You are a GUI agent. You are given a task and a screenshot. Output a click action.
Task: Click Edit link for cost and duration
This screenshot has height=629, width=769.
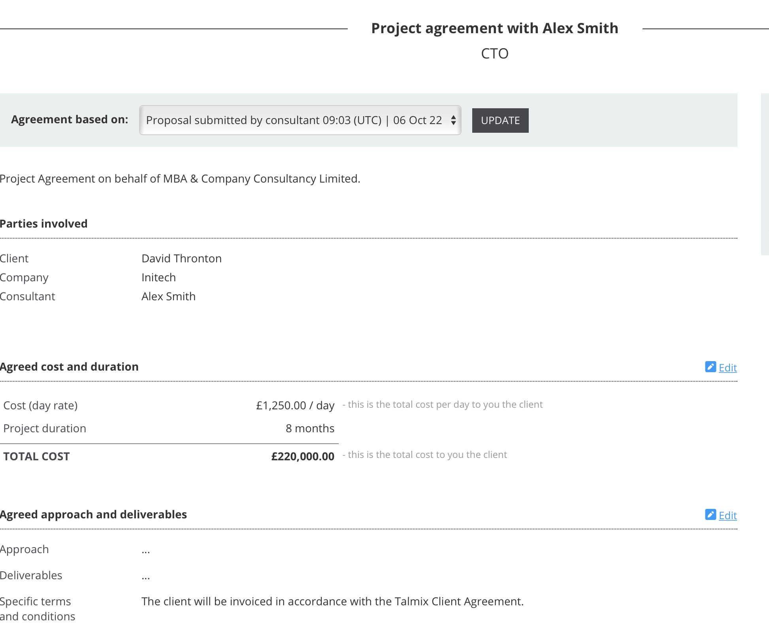pos(728,368)
